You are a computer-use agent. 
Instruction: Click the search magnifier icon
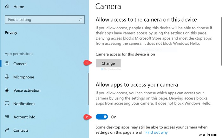tap(81, 20)
